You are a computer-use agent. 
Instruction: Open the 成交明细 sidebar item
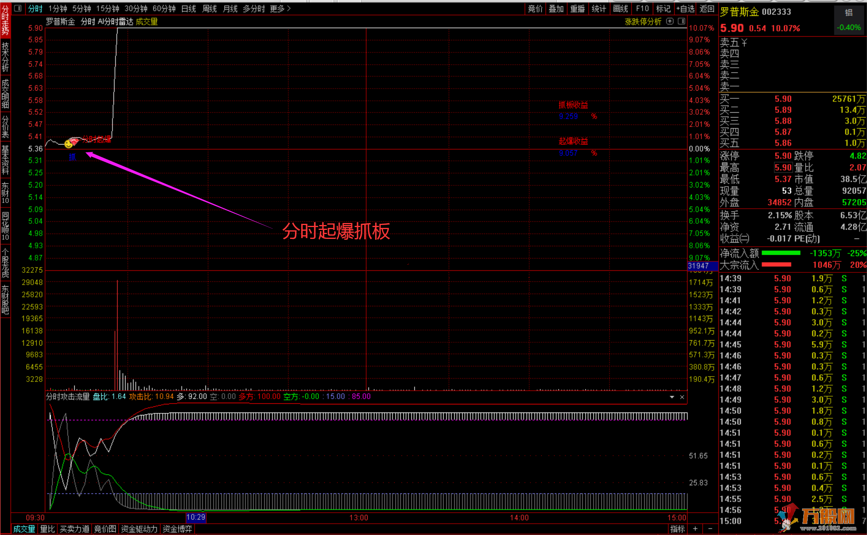tap(5, 94)
